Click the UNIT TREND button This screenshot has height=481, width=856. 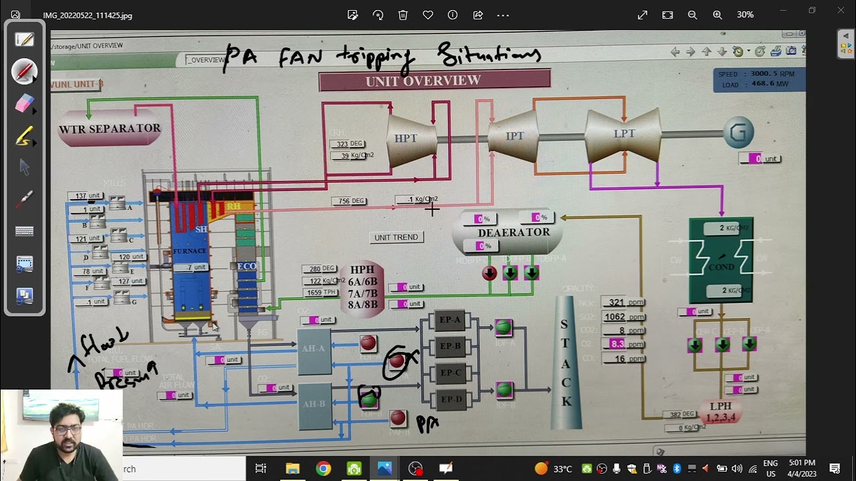396,237
